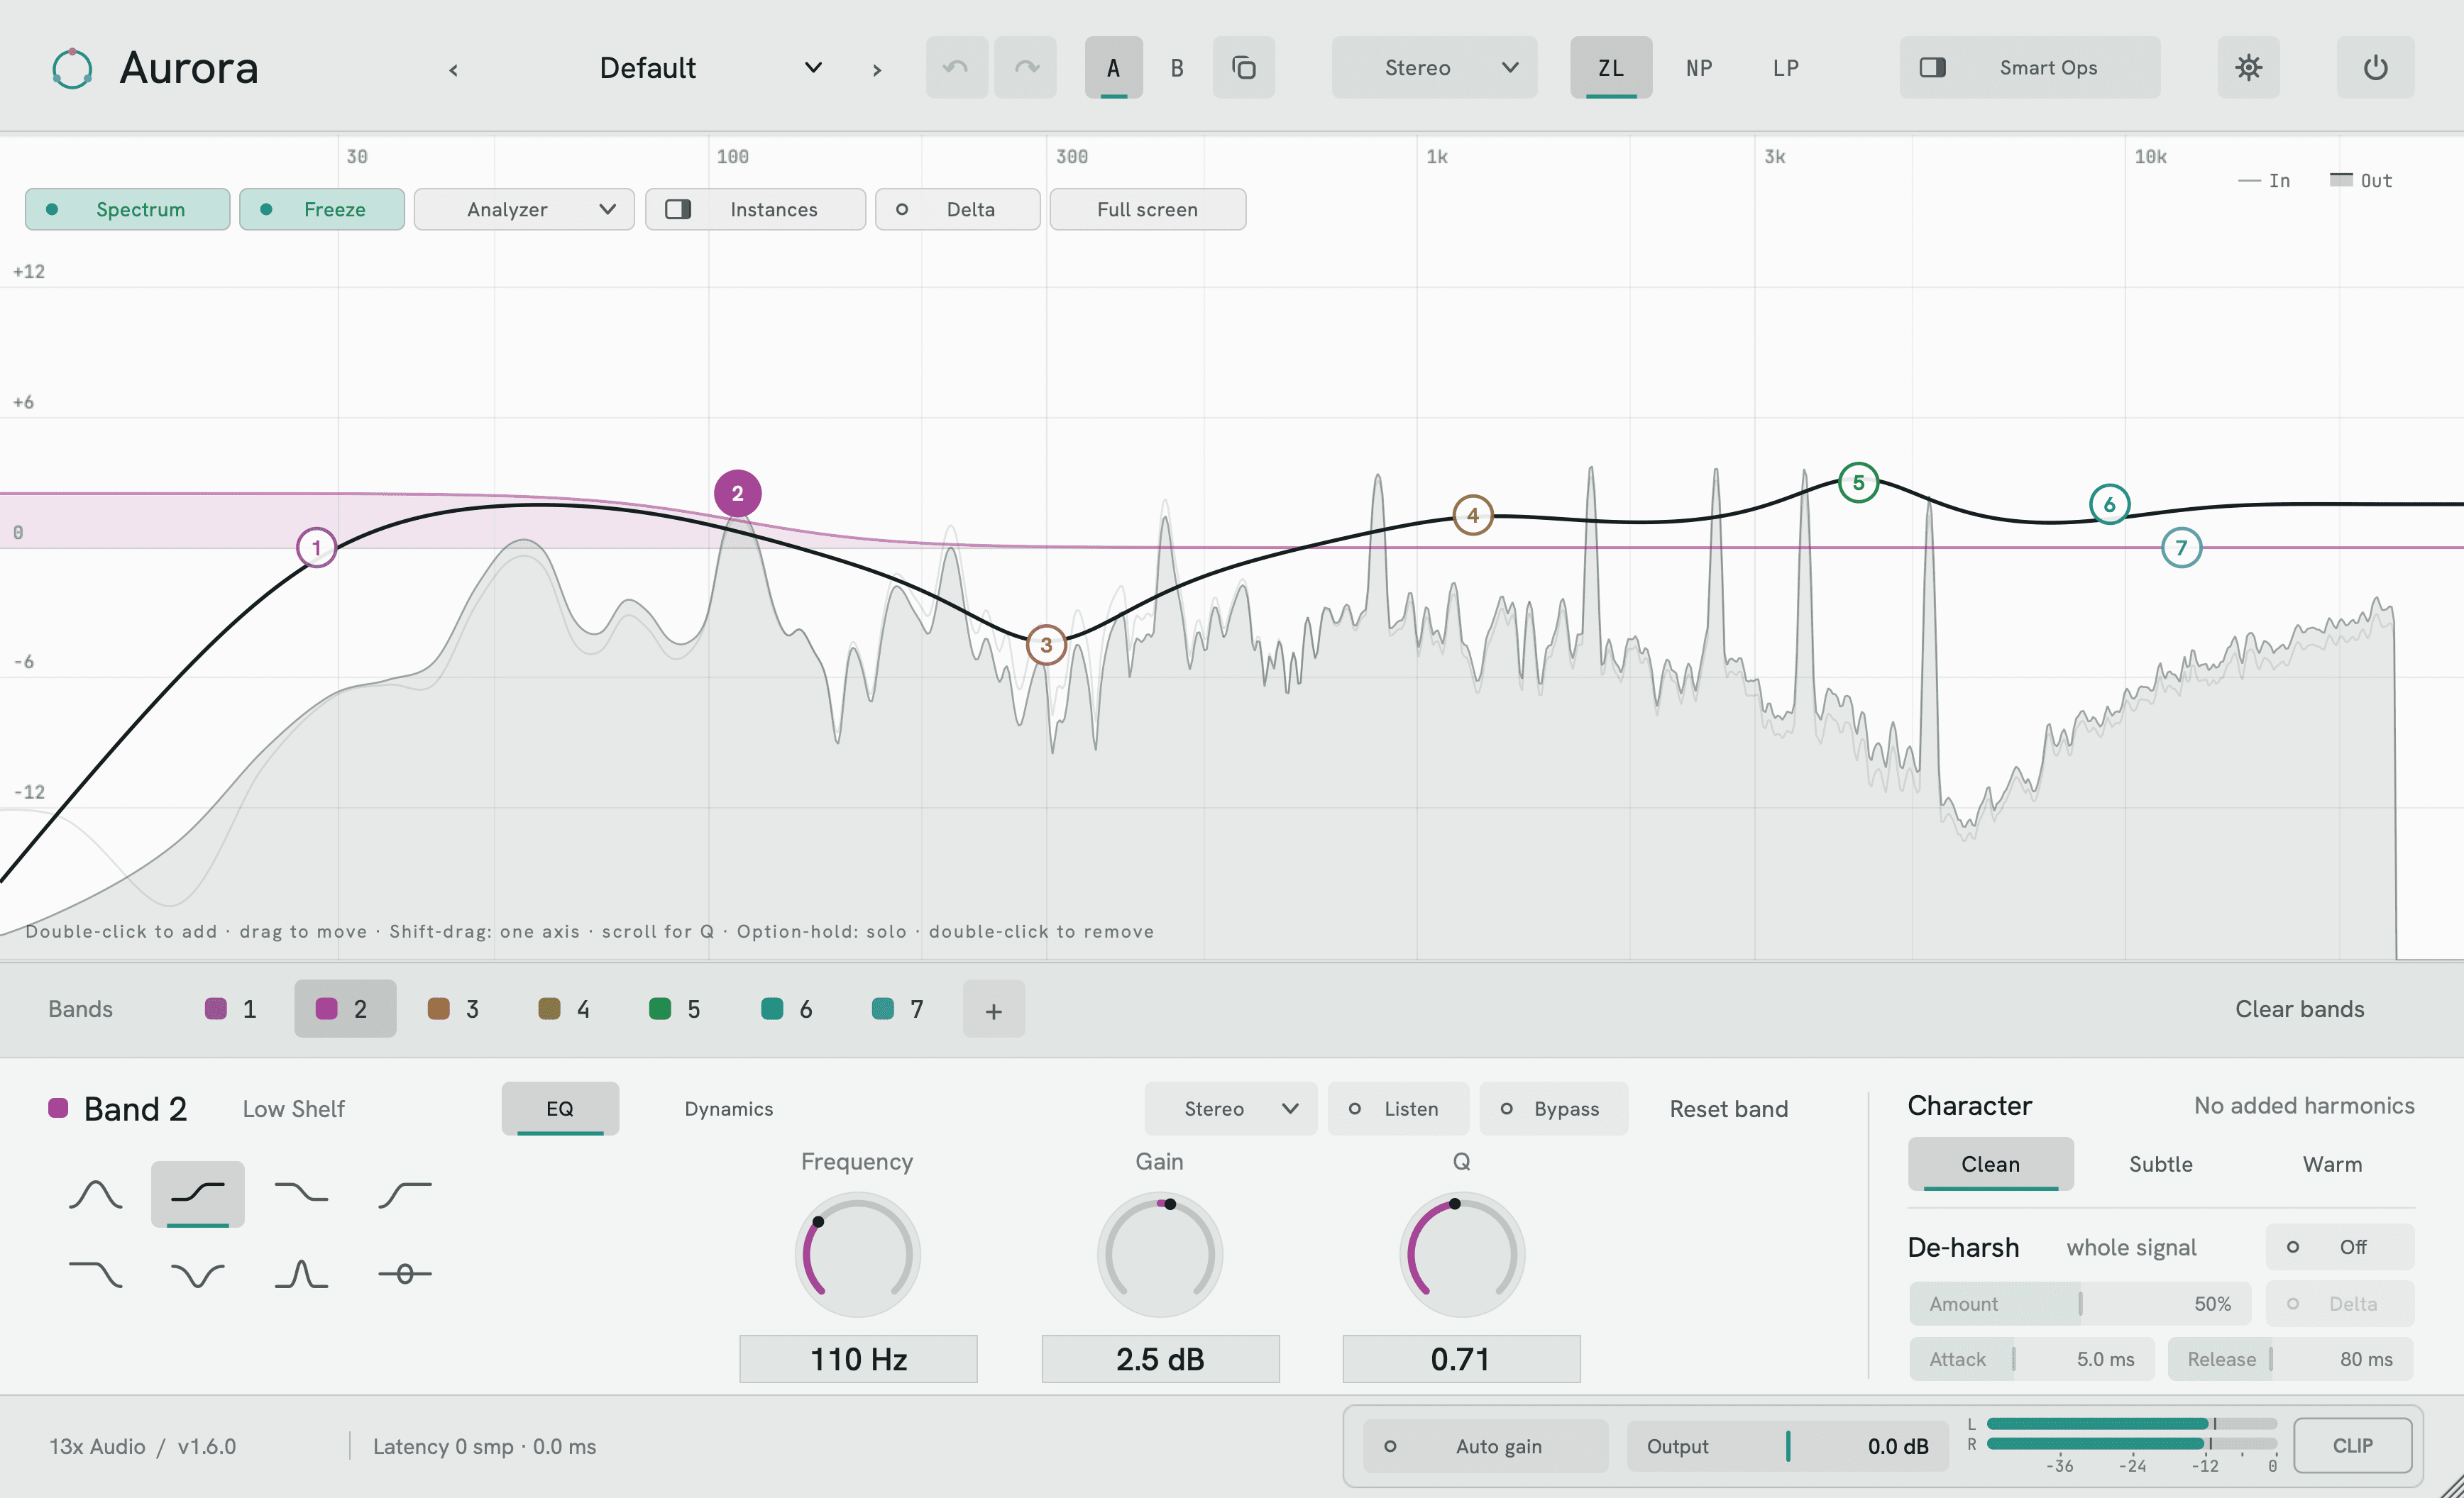Image resolution: width=2464 pixels, height=1498 pixels.
Task: Go to previous preset arrow
Action: 454,69
